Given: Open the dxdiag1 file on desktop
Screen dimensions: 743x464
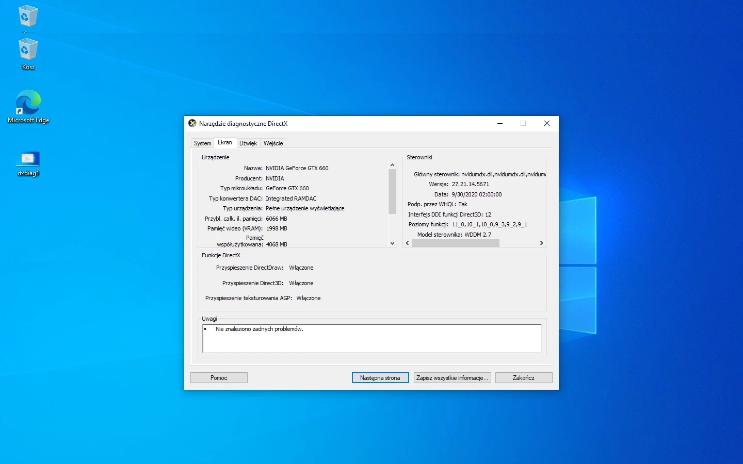Looking at the screenshot, I should click(28, 163).
